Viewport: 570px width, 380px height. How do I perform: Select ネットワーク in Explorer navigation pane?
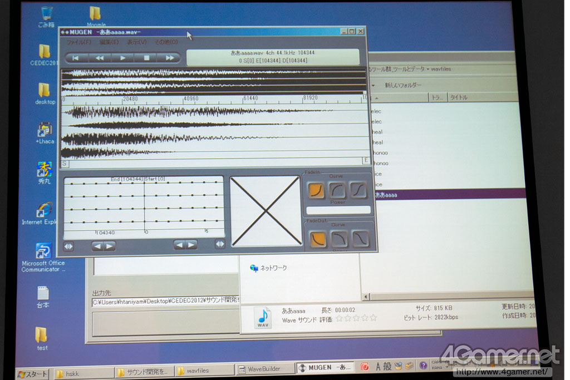(x=268, y=268)
